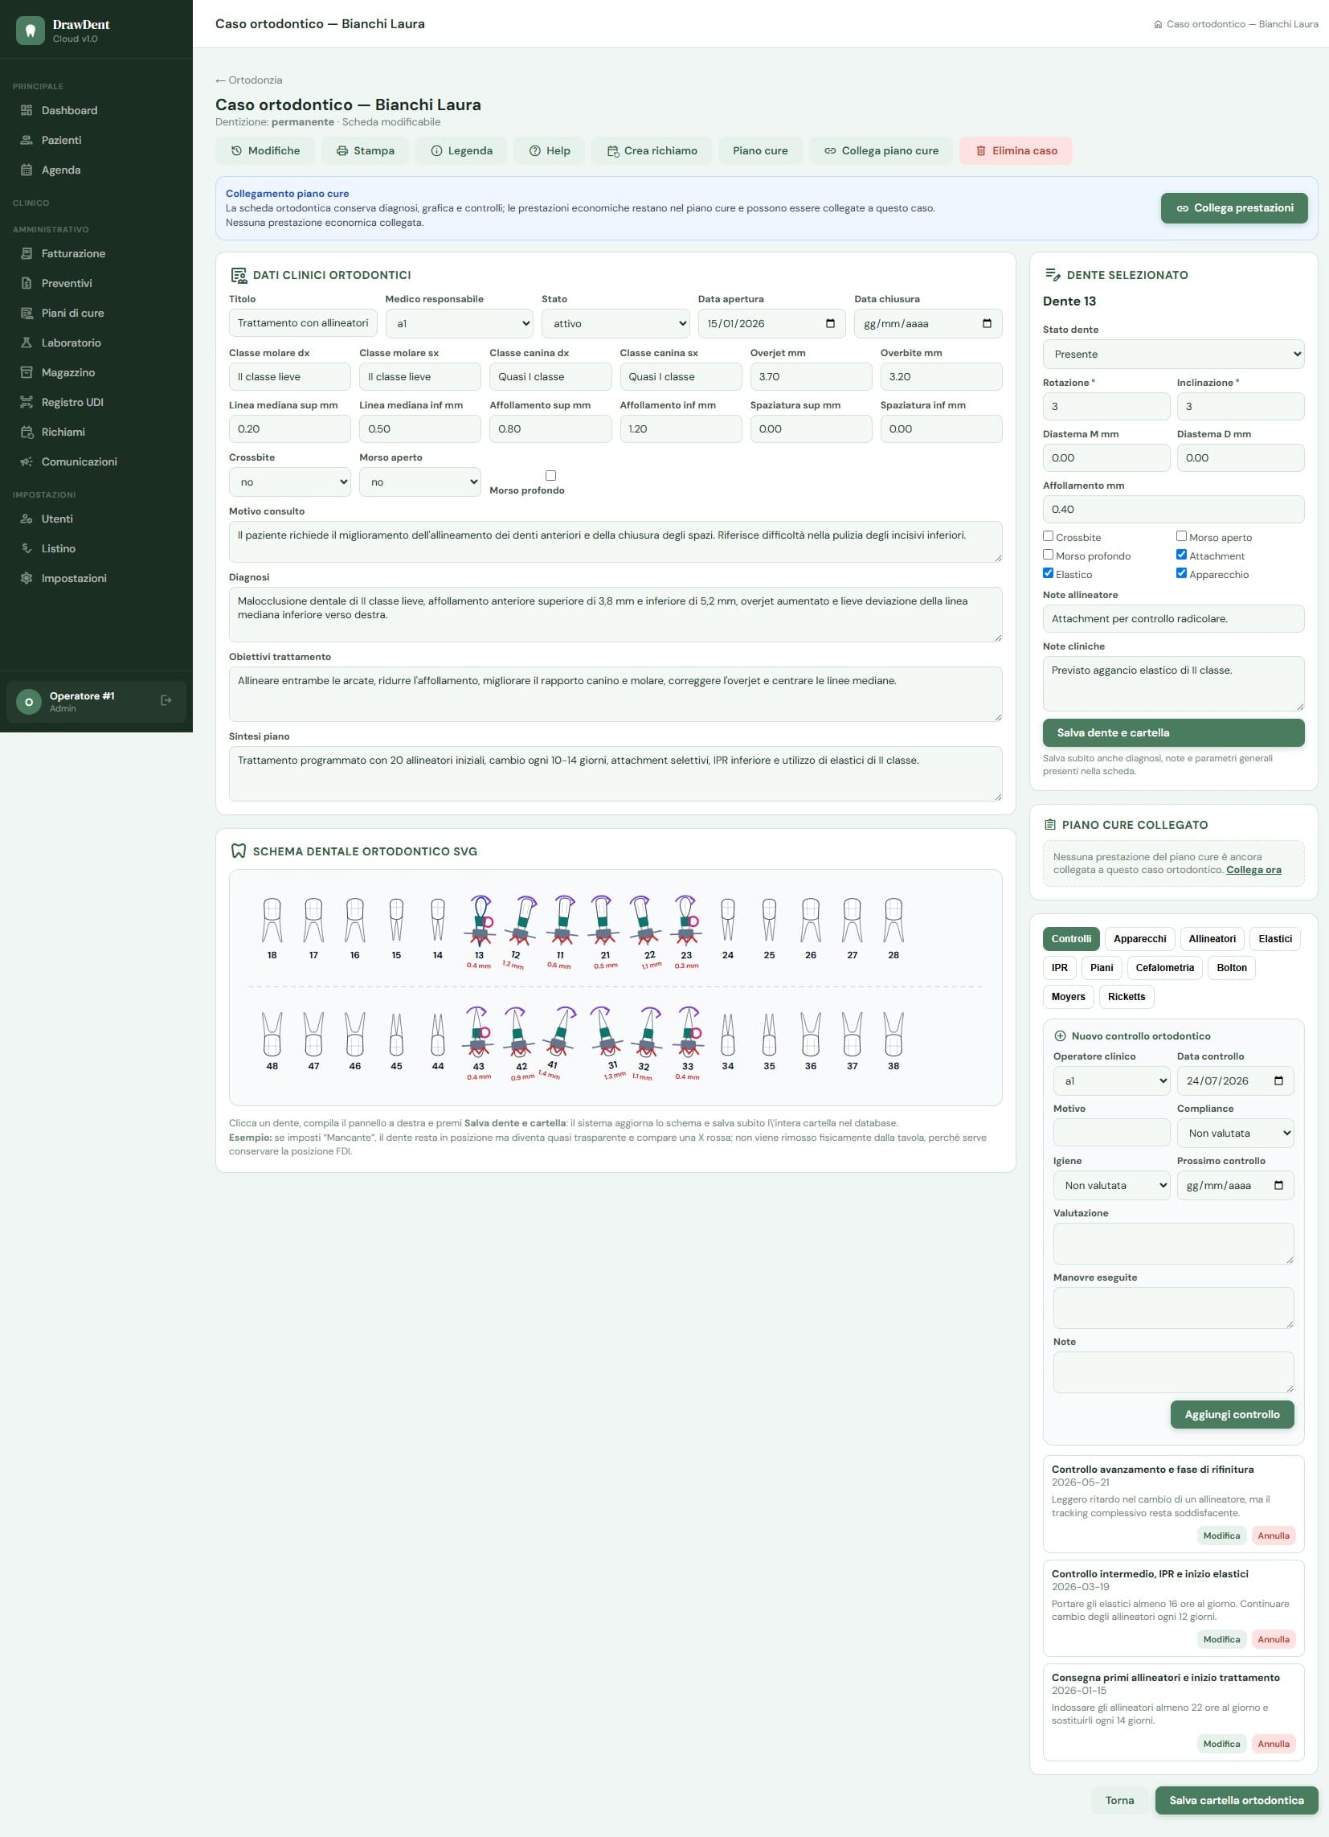Toggle Morso profondo checkbox in tooth panel
This screenshot has width=1329, height=1837.
1048,555
